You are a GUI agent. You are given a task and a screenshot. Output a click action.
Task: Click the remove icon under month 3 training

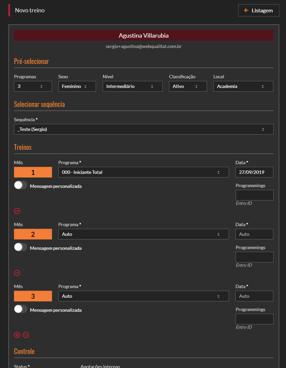26,335
